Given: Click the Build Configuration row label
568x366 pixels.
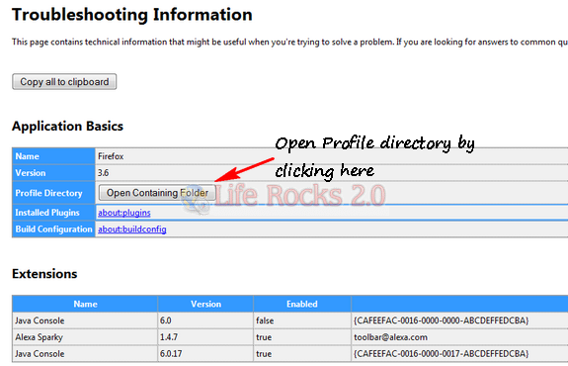Looking at the screenshot, I should pos(53,229).
